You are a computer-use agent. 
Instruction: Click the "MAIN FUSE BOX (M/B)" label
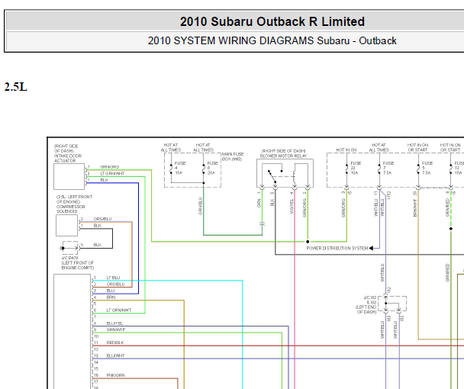click(233, 156)
